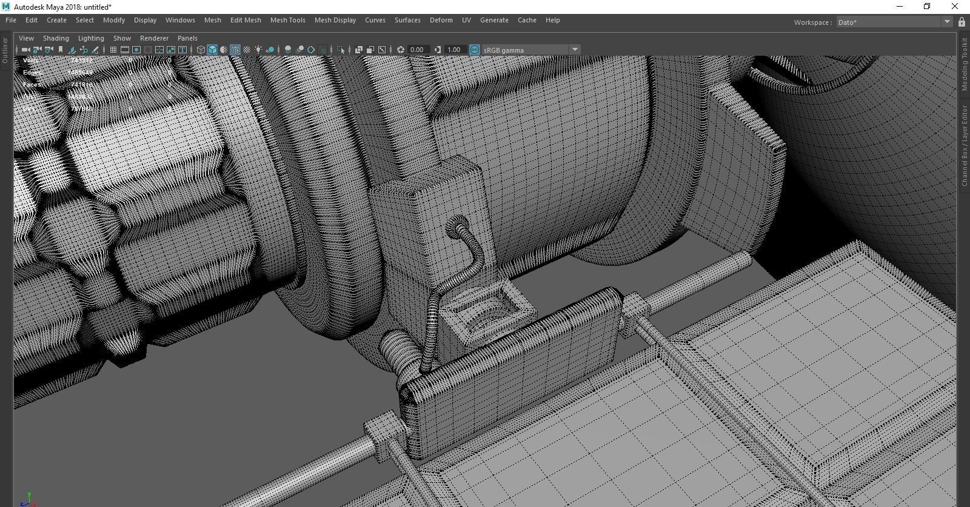Open the Mesh Tools menu

click(x=288, y=20)
